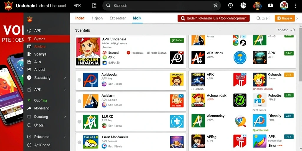
Task: Select the radio button beside LLRKD
Action: pyautogui.click(x=79, y=122)
